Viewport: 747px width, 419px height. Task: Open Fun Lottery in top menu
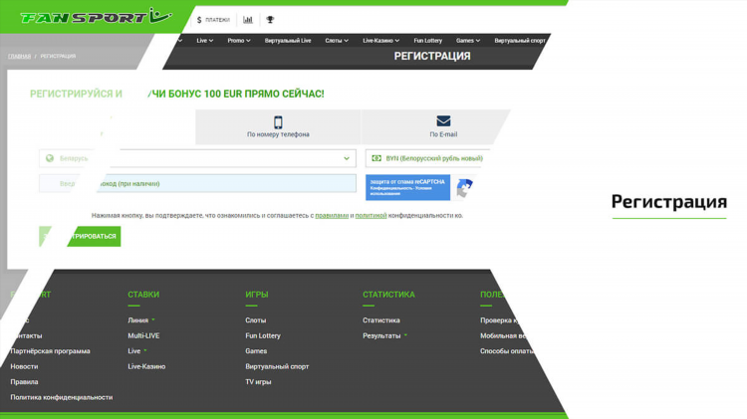(x=428, y=41)
